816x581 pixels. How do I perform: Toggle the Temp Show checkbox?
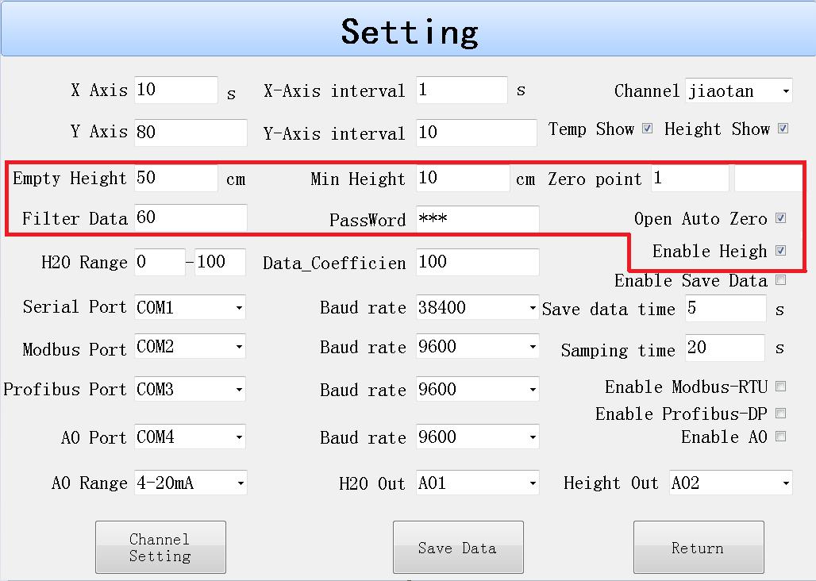tap(647, 129)
